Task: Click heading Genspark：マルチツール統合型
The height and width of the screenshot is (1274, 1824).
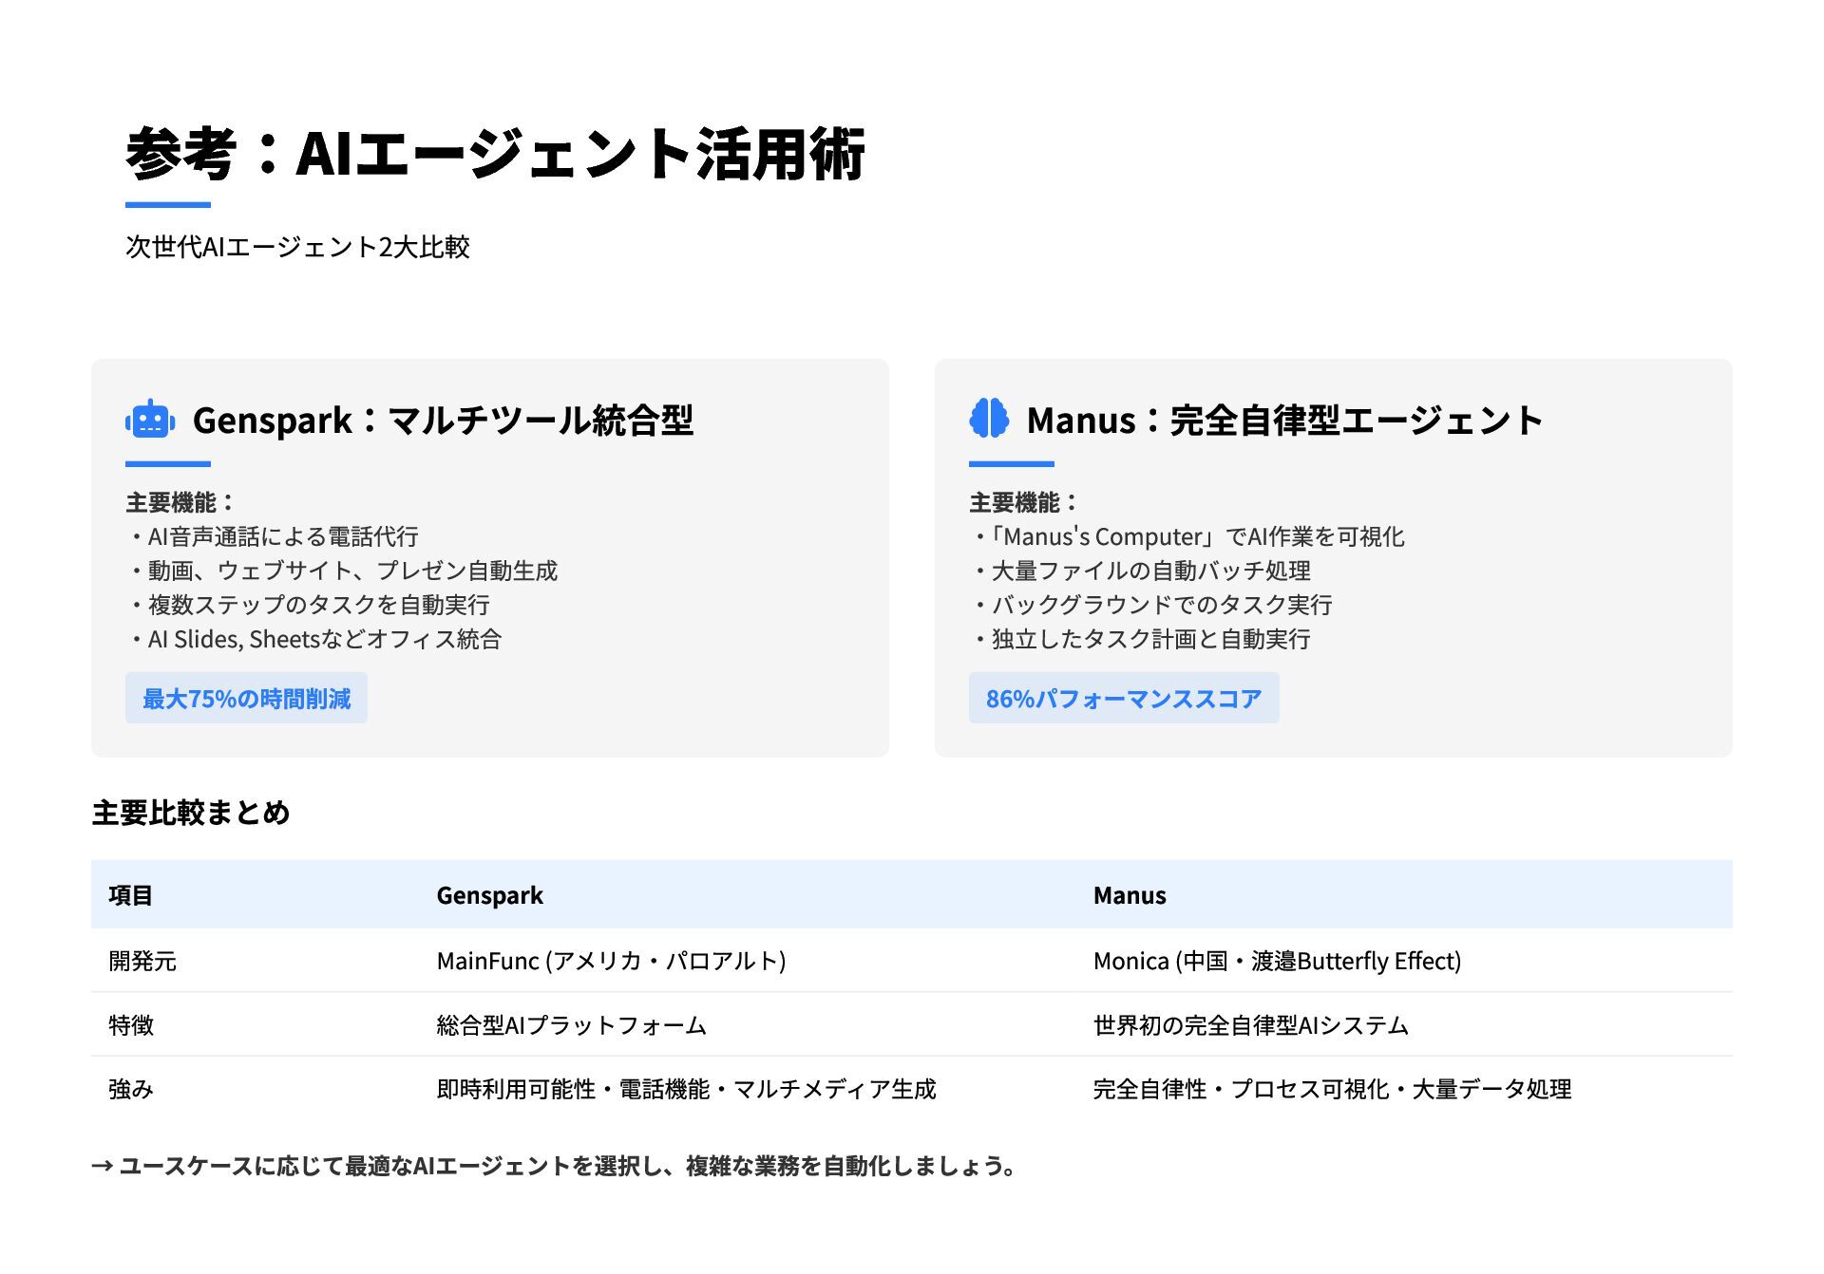Action: [x=443, y=420]
